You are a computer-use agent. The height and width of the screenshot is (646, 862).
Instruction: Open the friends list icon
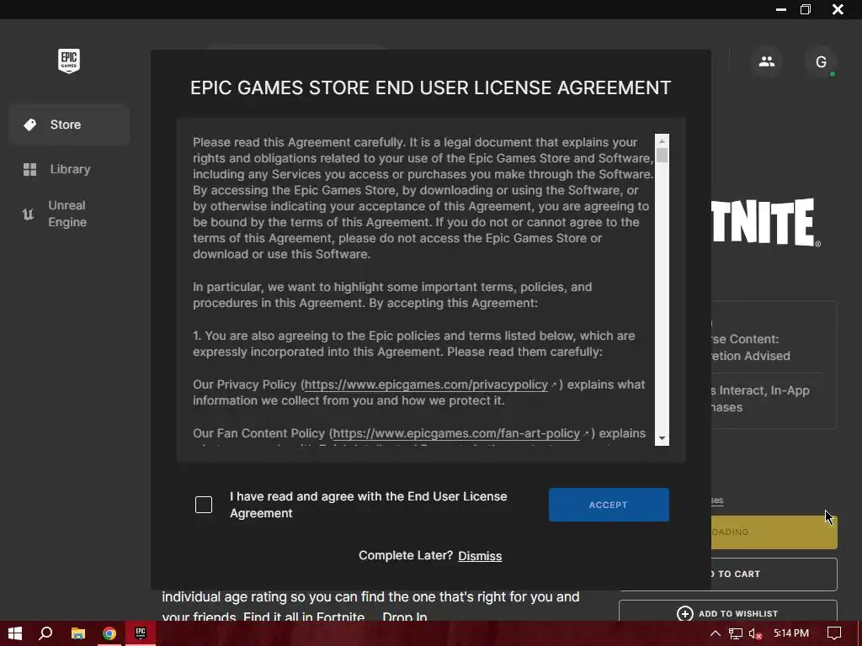pyautogui.click(x=766, y=61)
